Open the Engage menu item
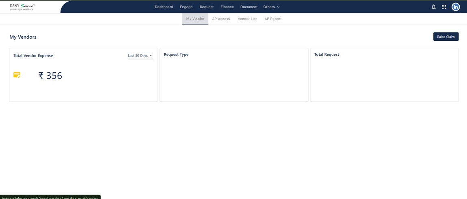This screenshot has height=199, width=467. pos(186,7)
